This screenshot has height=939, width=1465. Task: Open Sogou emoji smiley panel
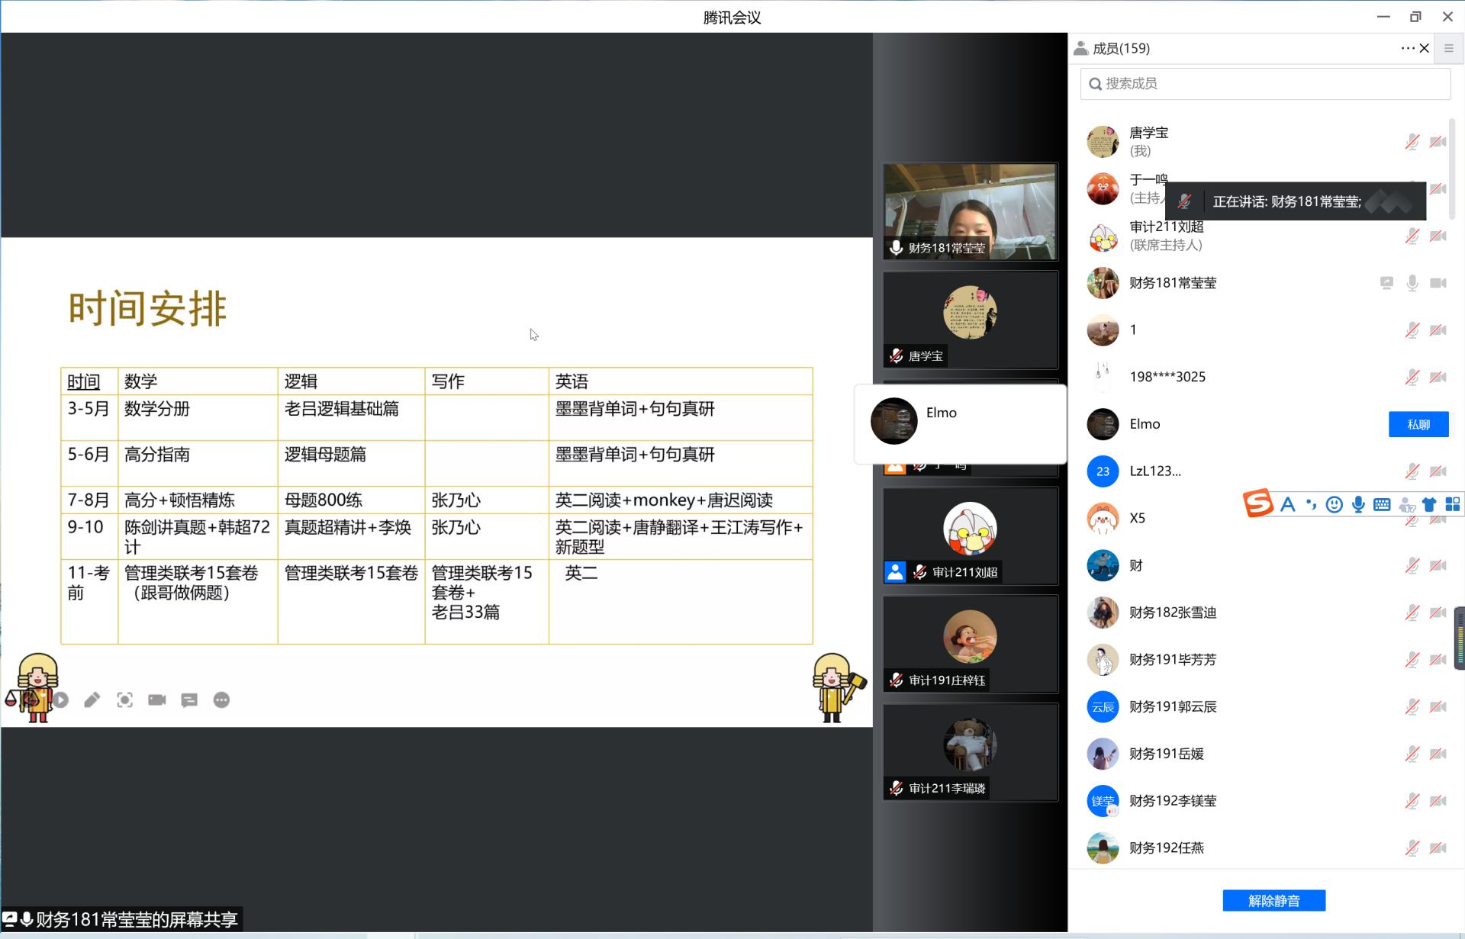(1334, 504)
